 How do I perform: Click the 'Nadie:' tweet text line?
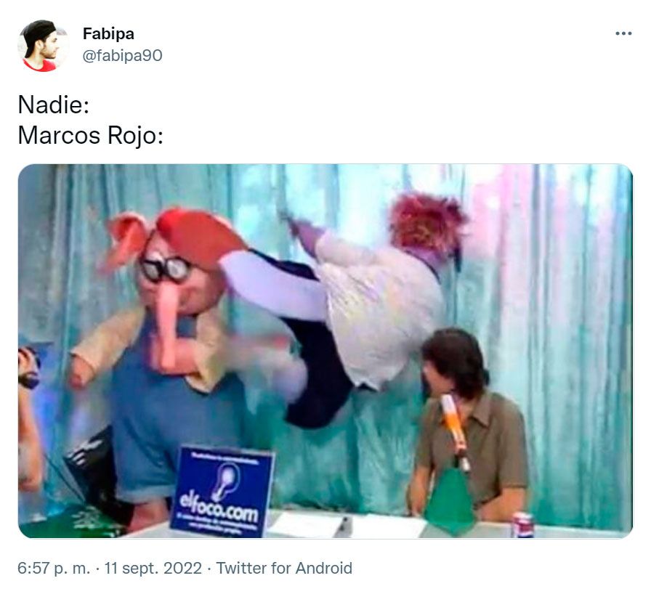pos(54,105)
